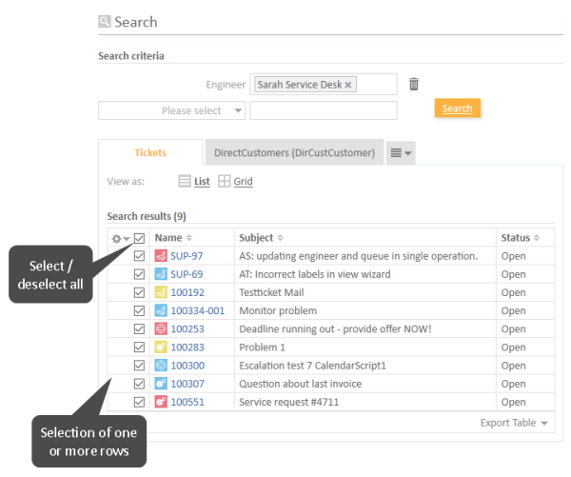Click Open status of SUP-97 row

(x=513, y=256)
